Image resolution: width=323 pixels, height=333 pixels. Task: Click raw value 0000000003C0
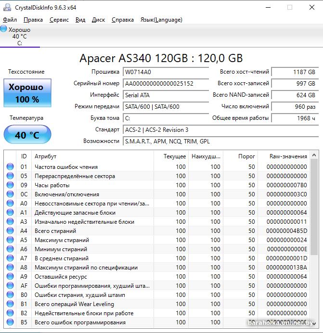tap(287, 194)
